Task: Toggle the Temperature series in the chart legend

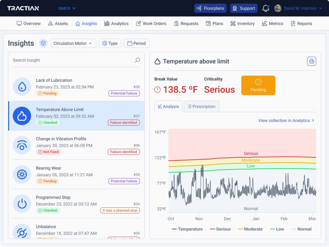Action: coord(188,229)
